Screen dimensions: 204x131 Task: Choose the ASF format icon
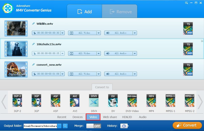[56, 101]
